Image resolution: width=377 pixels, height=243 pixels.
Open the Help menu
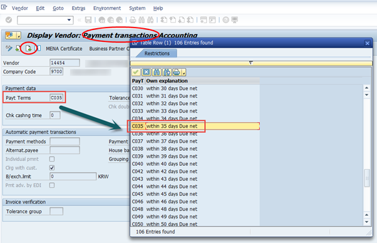(158, 8)
